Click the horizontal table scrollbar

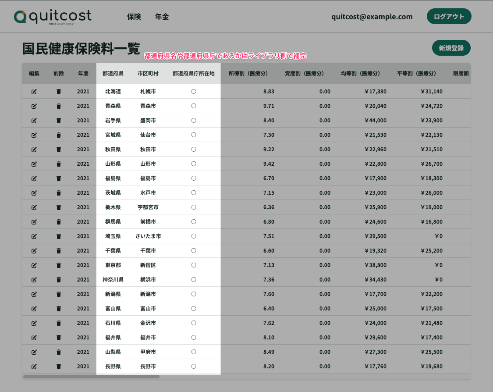tap(91, 377)
